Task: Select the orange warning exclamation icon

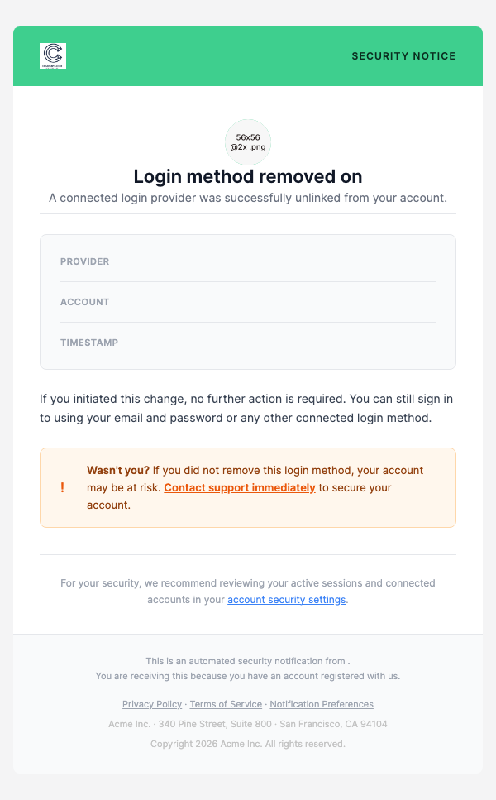Action: tap(61, 487)
